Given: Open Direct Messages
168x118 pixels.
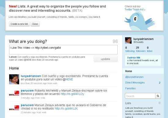Looking at the screenshot, I should coord(135,83).
